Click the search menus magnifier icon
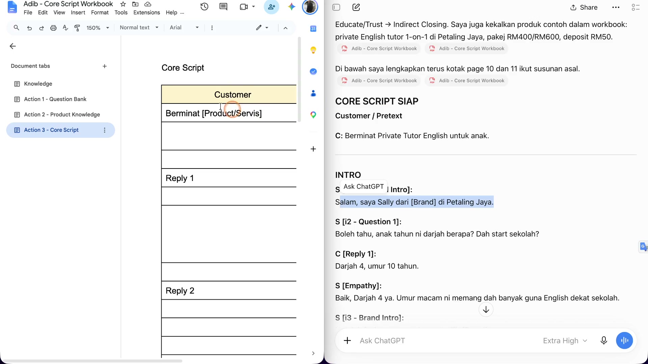Image resolution: width=648 pixels, height=364 pixels. (x=16, y=28)
